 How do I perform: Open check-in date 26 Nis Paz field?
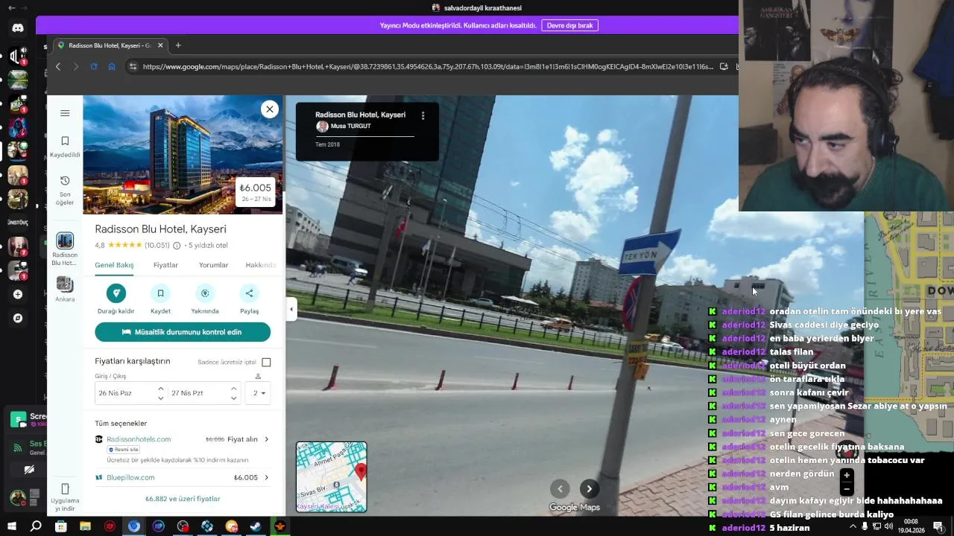coord(124,393)
